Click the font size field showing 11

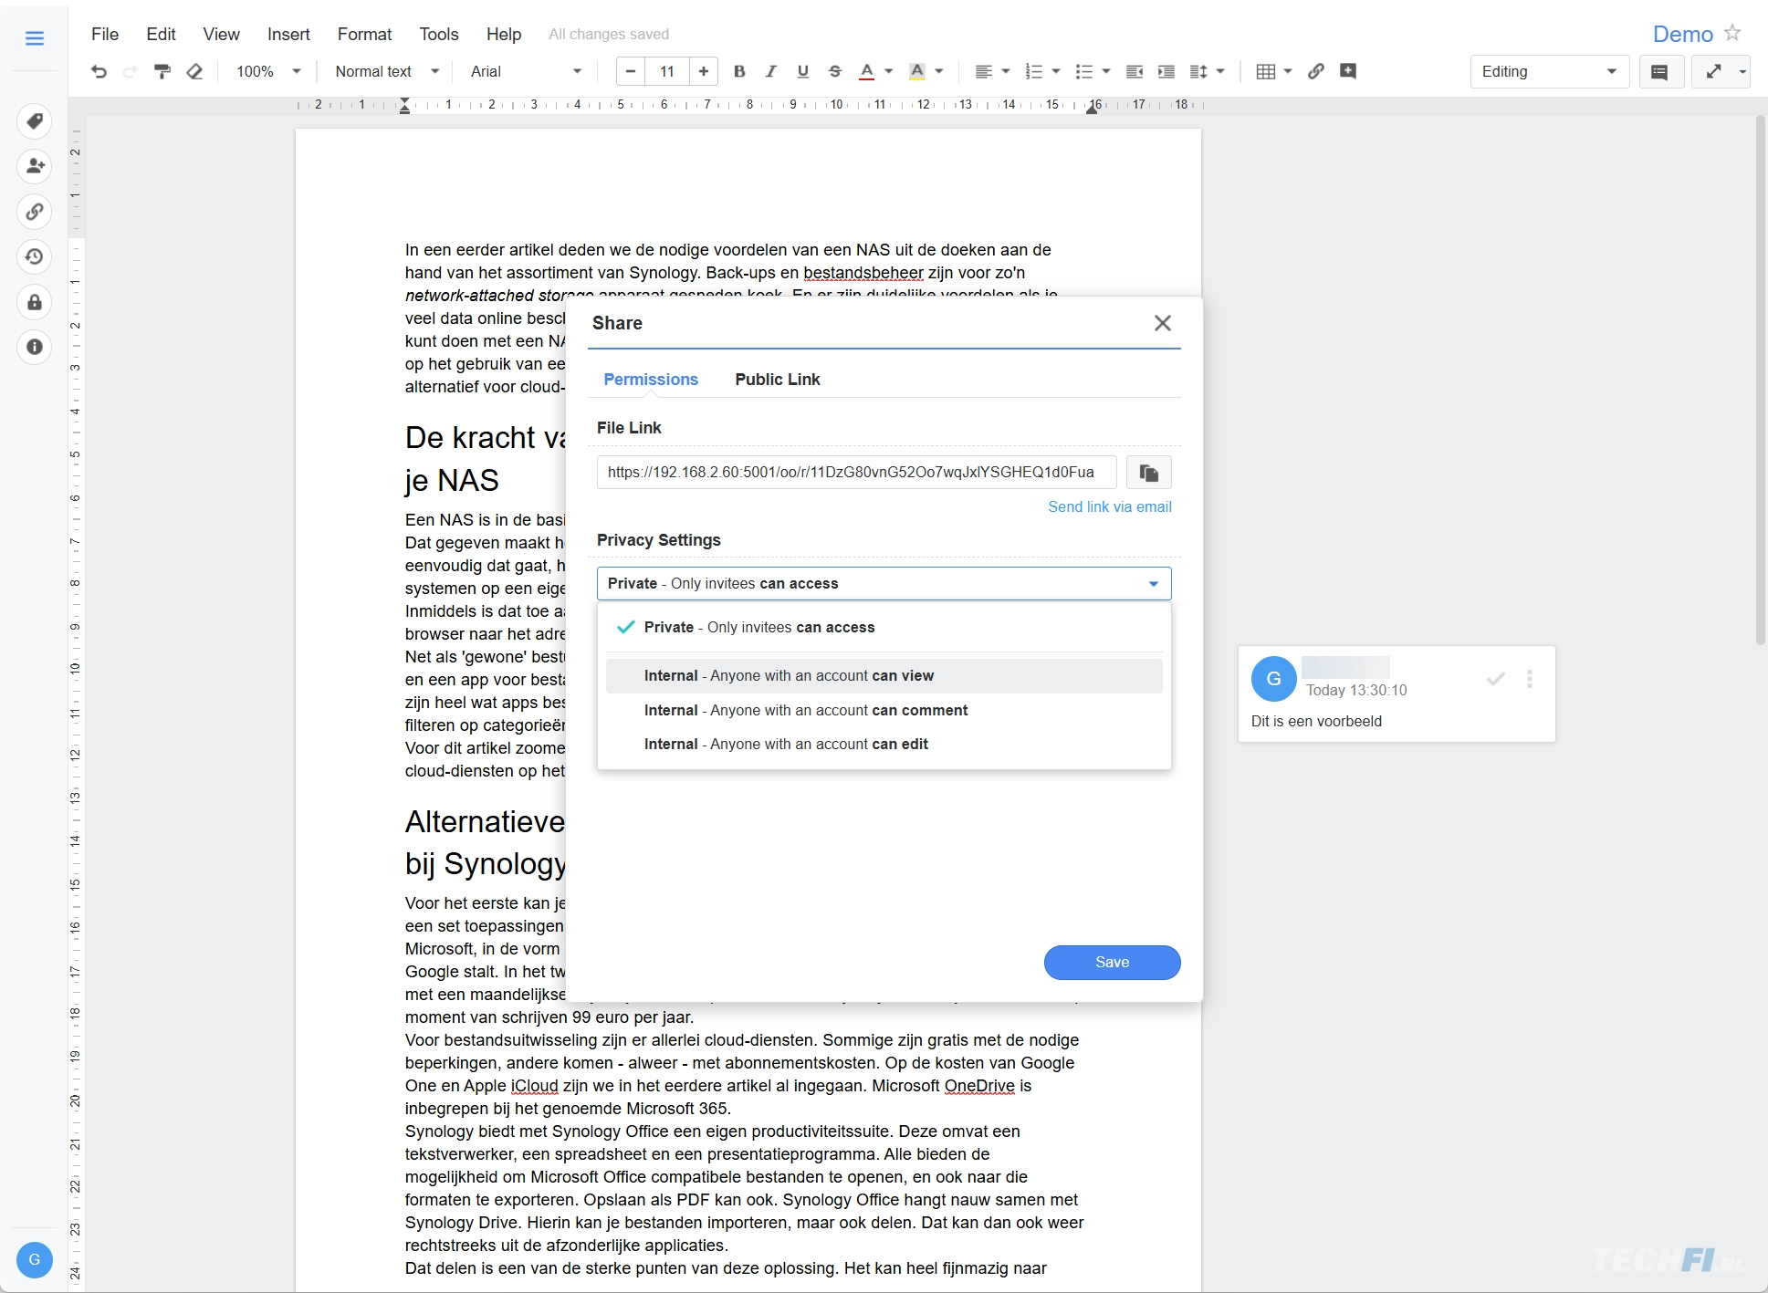tap(667, 71)
